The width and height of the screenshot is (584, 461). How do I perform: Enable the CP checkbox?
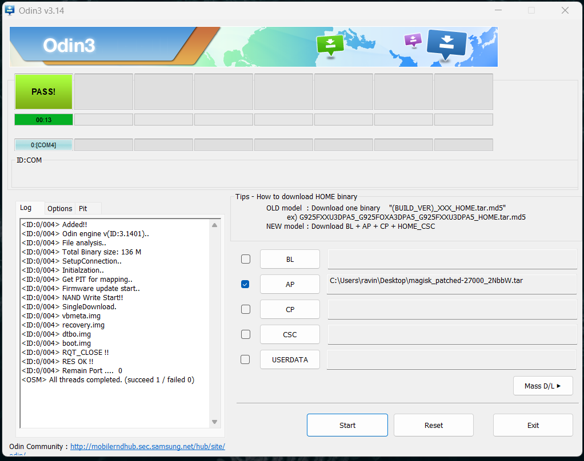(x=246, y=309)
